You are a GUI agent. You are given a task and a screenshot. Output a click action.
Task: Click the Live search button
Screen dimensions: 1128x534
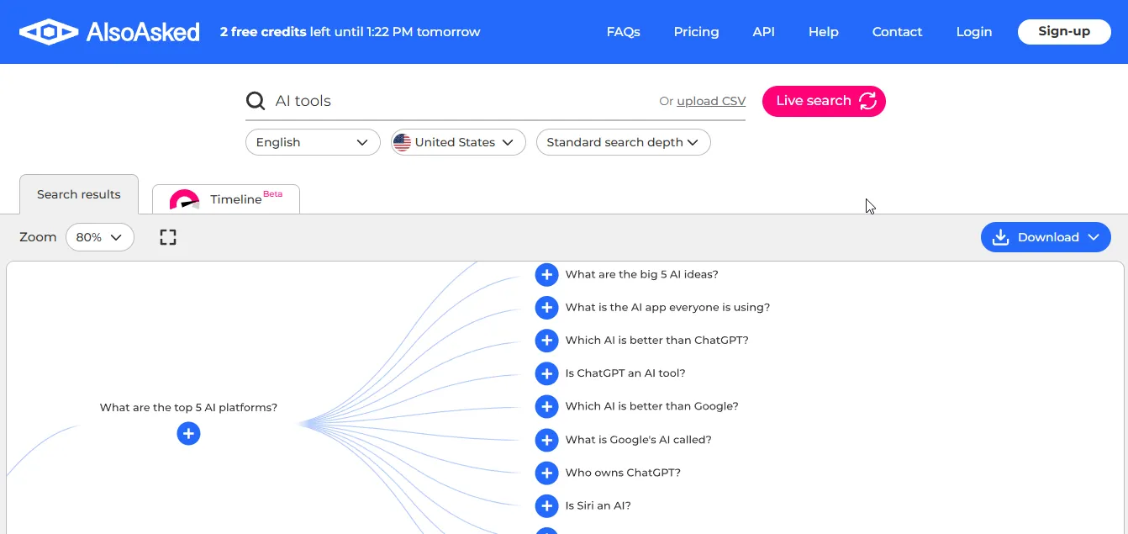824,101
